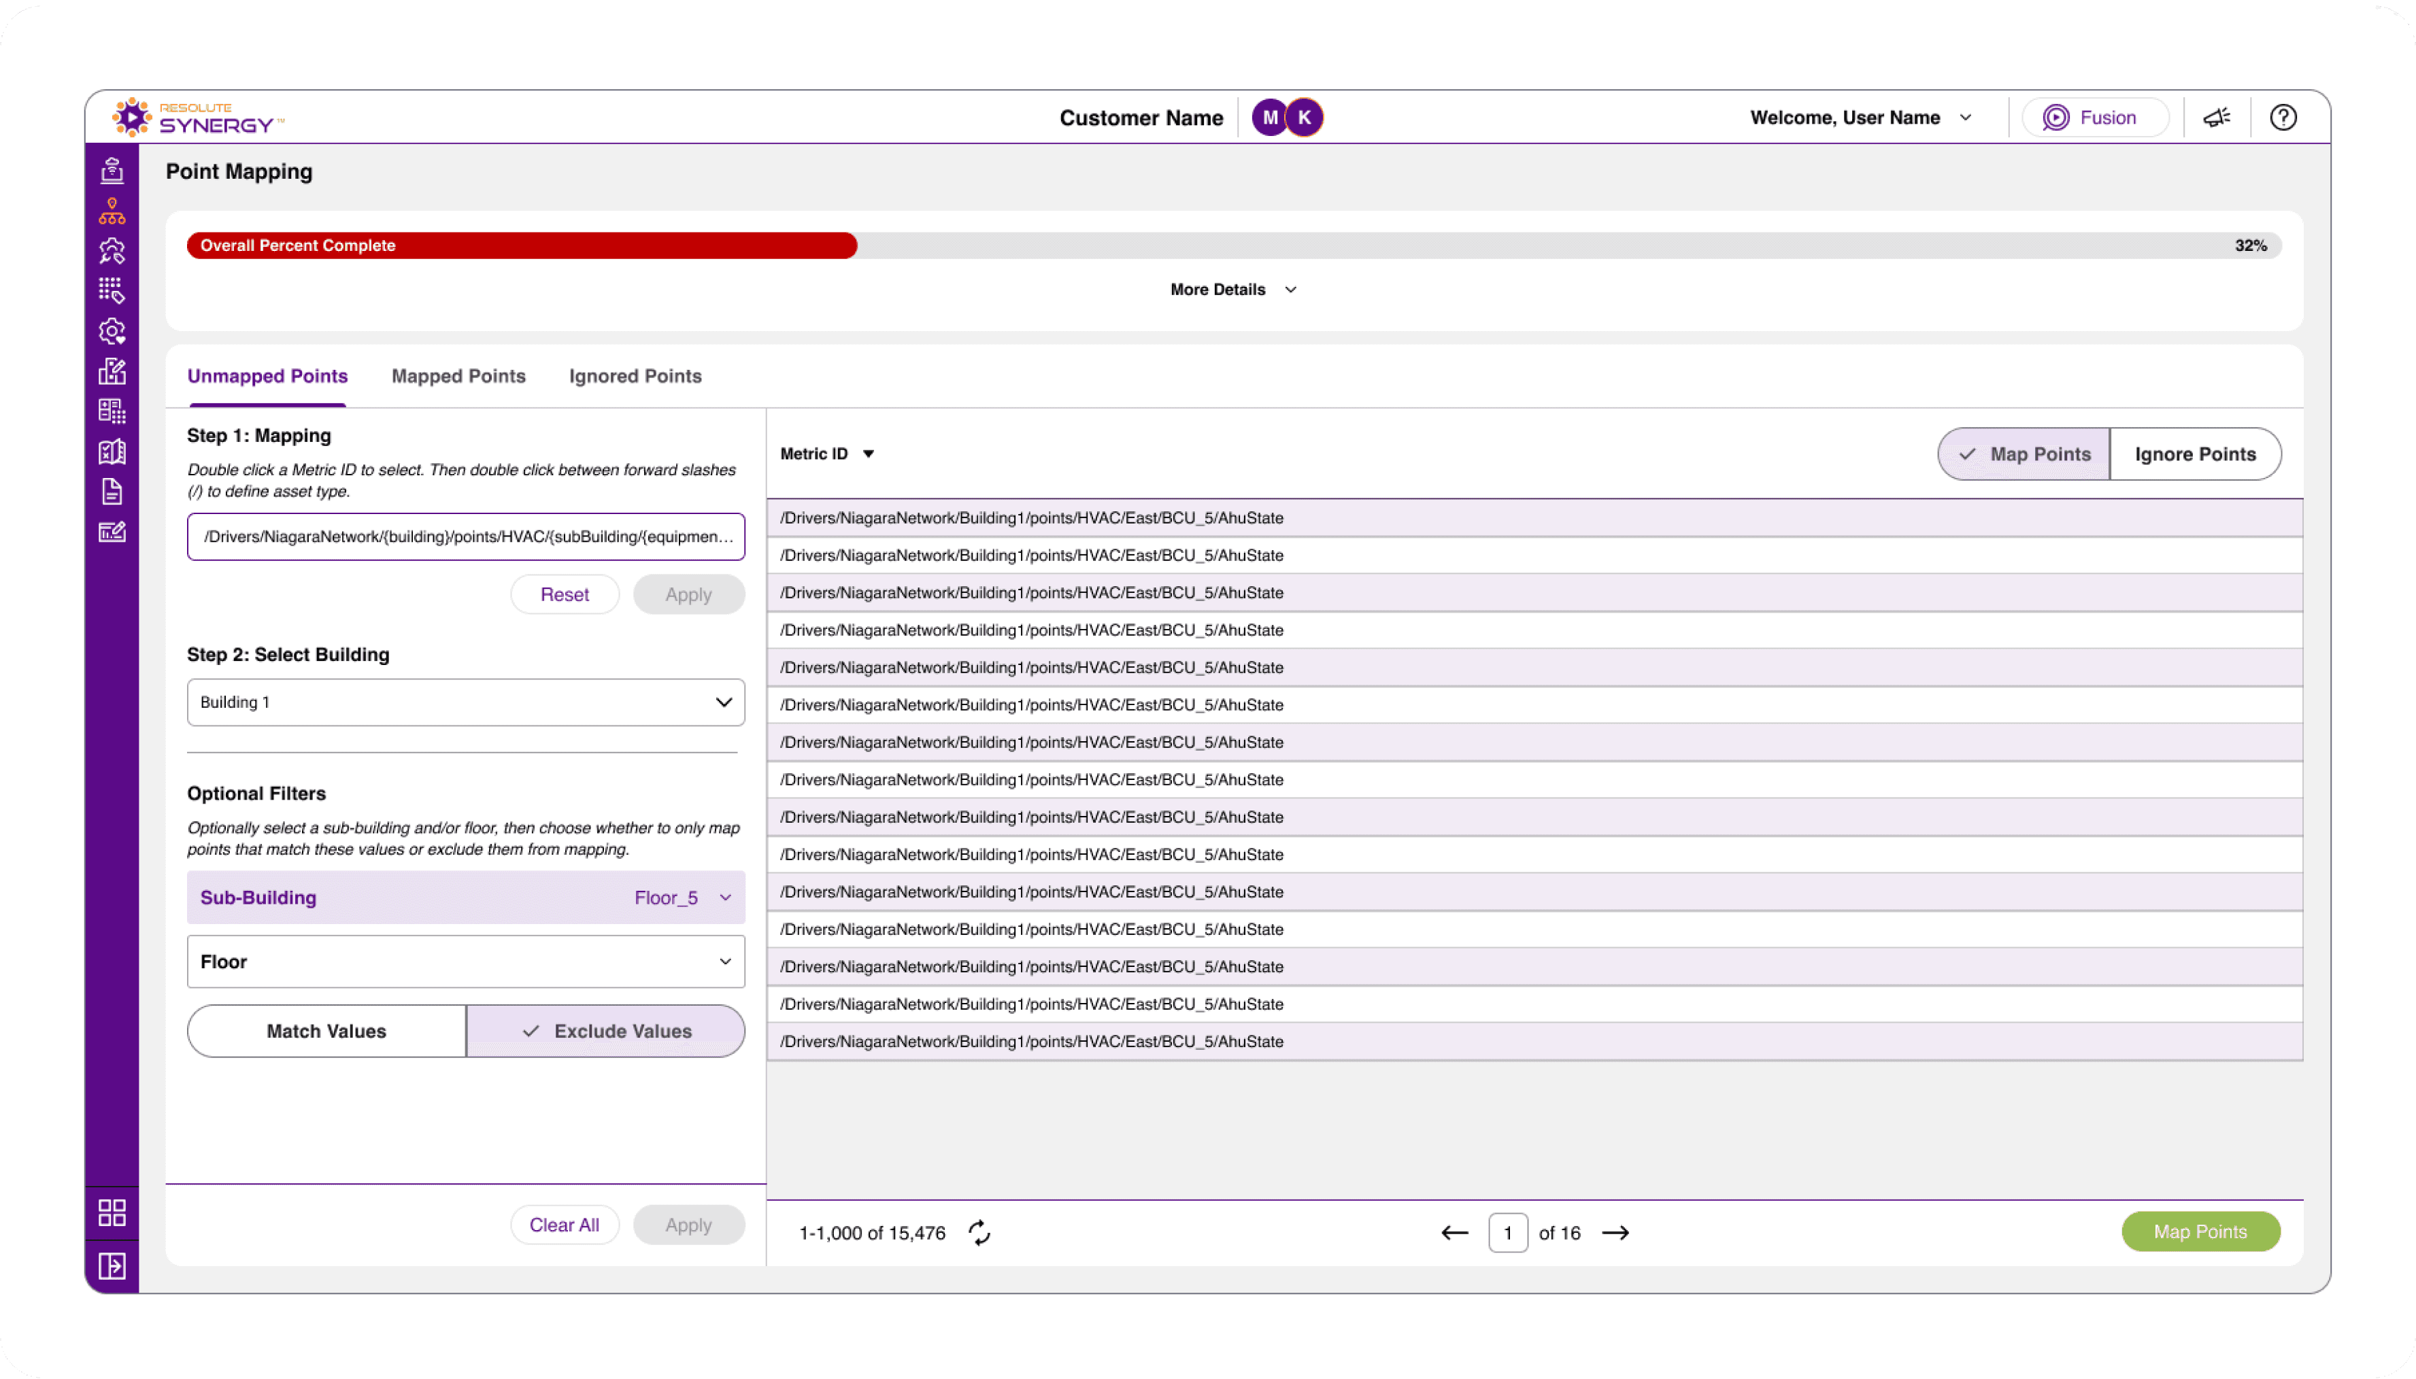Open the help question mark icon

[x=2283, y=118]
